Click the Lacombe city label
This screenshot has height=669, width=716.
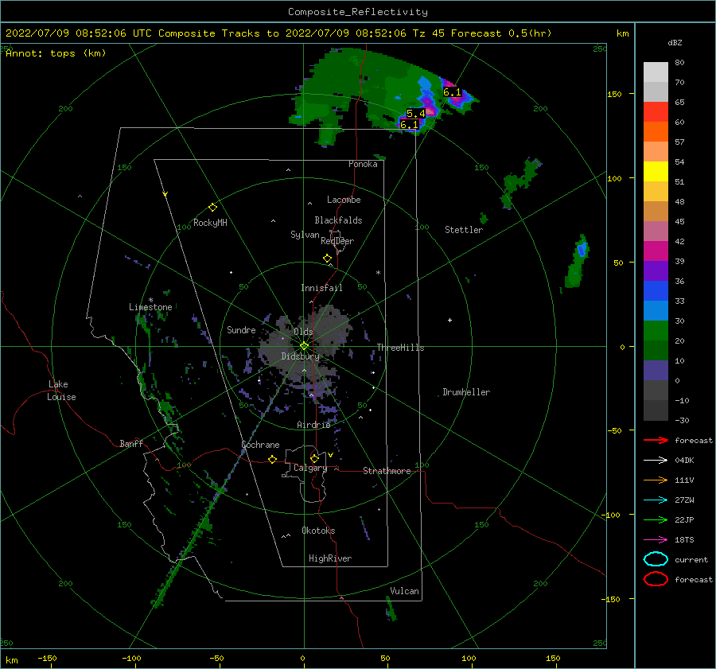click(344, 200)
